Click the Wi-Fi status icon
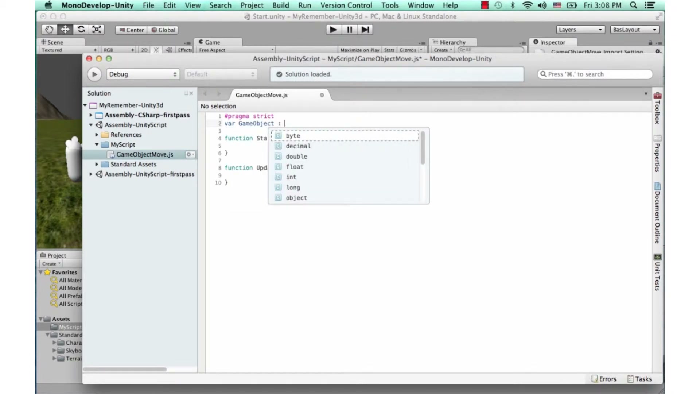 click(527, 5)
